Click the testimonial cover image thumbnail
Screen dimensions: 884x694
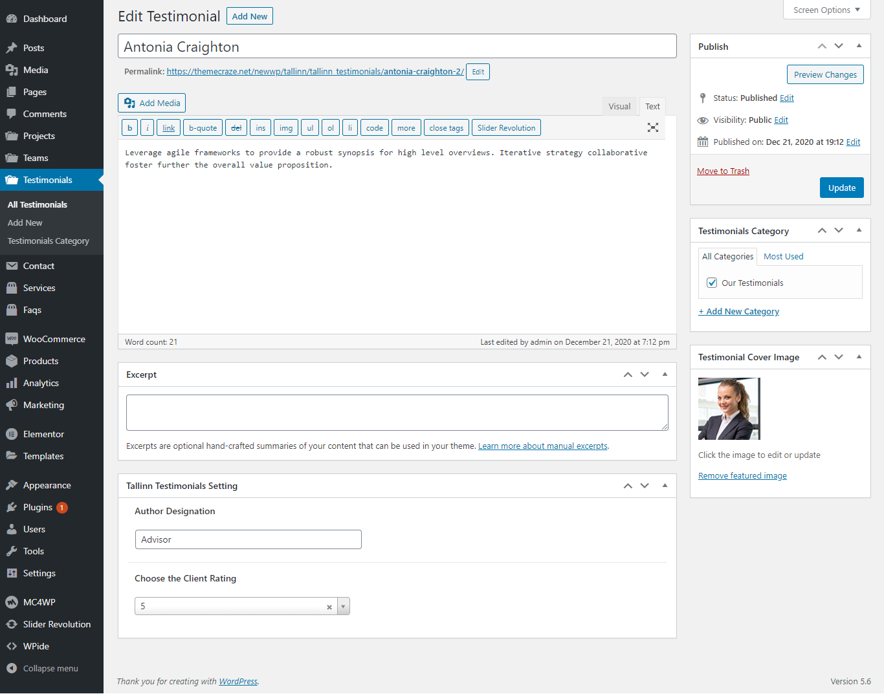tap(729, 409)
